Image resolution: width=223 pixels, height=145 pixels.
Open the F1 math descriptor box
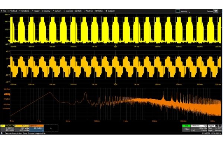click(22, 128)
